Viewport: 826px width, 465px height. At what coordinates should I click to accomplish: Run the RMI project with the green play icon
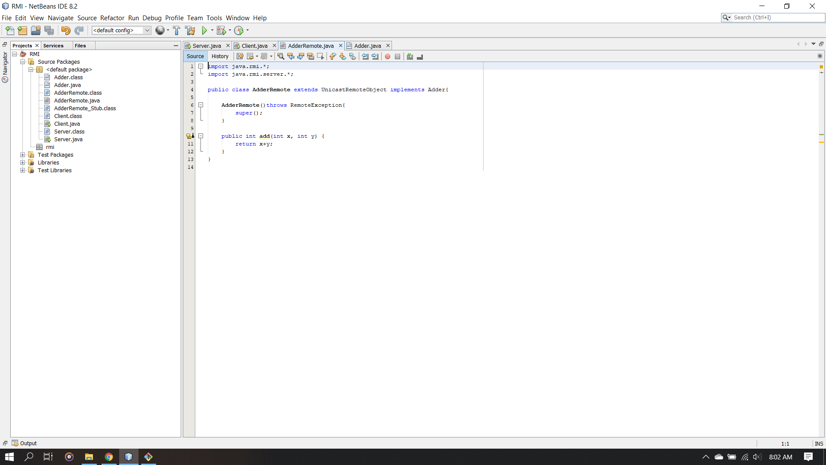pyautogui.click(x=205, y=30)
